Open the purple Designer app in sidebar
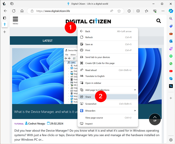This screenshot has width=175, height=144. pyautogui.click(x=171, y=49)
